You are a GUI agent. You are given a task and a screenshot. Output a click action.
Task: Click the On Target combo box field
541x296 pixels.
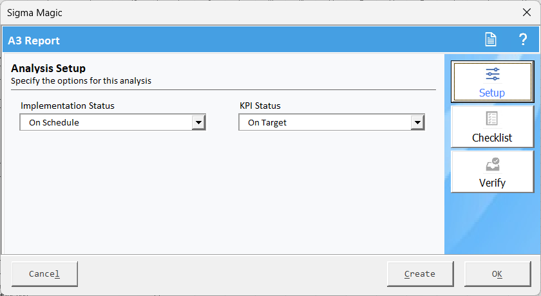coord(325,122)
